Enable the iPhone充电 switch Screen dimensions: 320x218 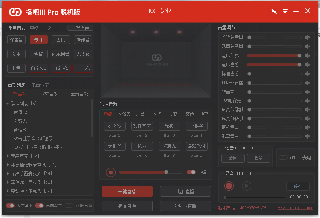point(283,157)
